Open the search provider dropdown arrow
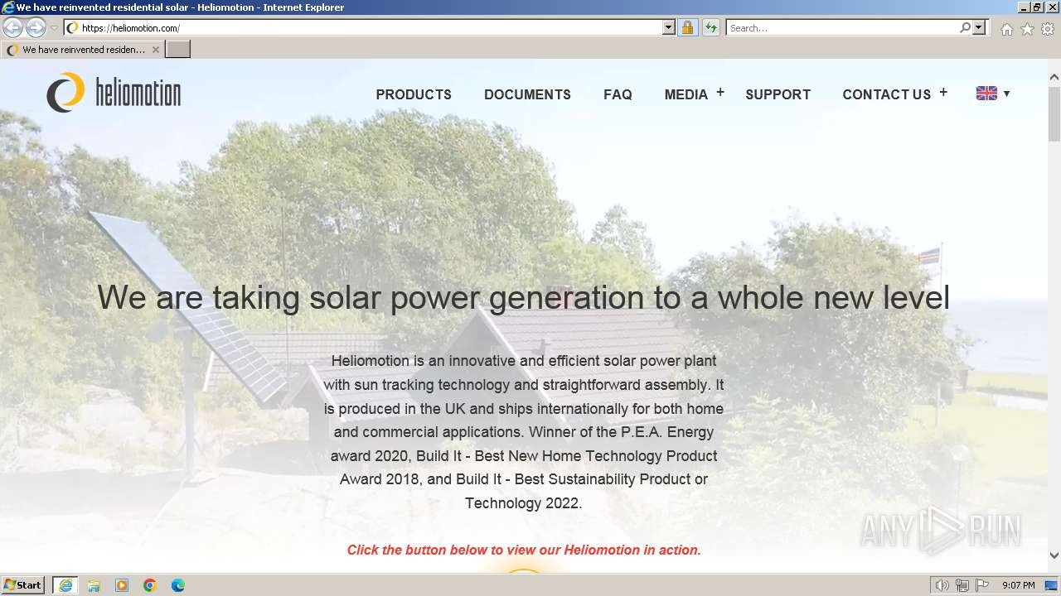The image size is (1061, 596). (979, 27)
